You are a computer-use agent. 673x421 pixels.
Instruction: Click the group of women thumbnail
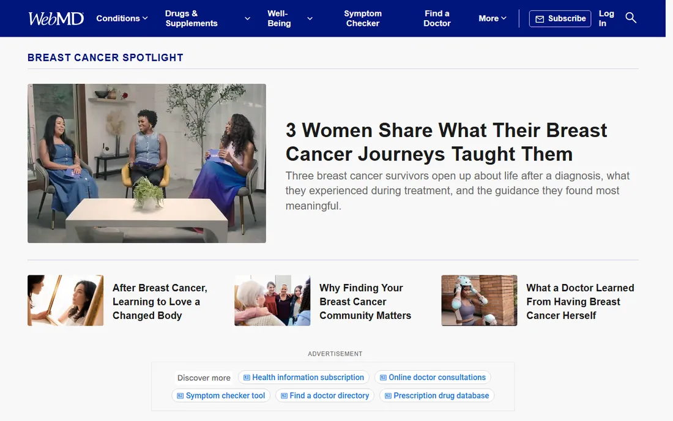click(x=272, y=300)
